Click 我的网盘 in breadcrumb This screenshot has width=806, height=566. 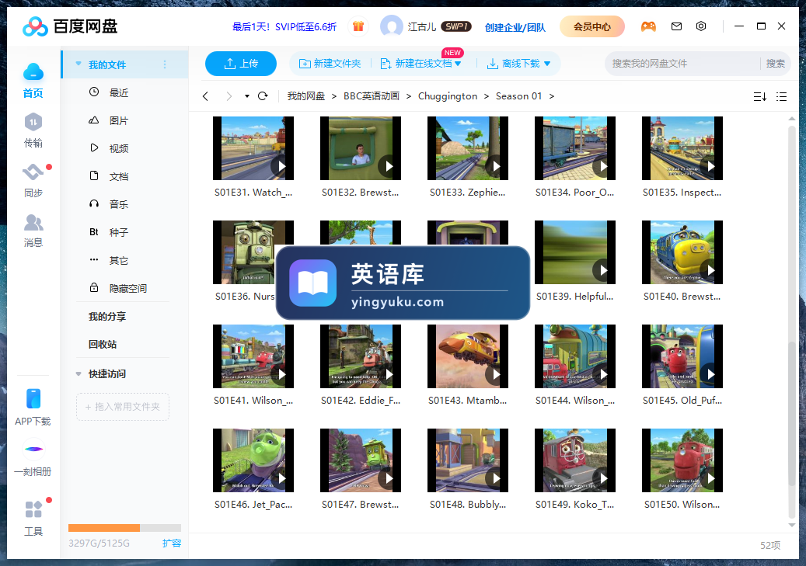tap(306, 96)
